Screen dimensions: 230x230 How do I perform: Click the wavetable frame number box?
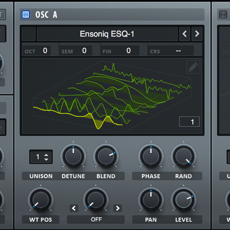coord(189,122)
